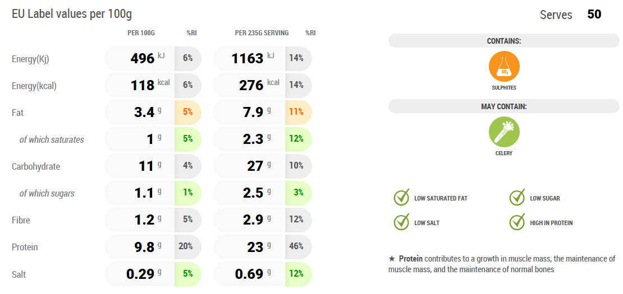623x294 pixels.
Task: Select the Serves value 50
Action: pyautogui.click(x=594, y=15)
